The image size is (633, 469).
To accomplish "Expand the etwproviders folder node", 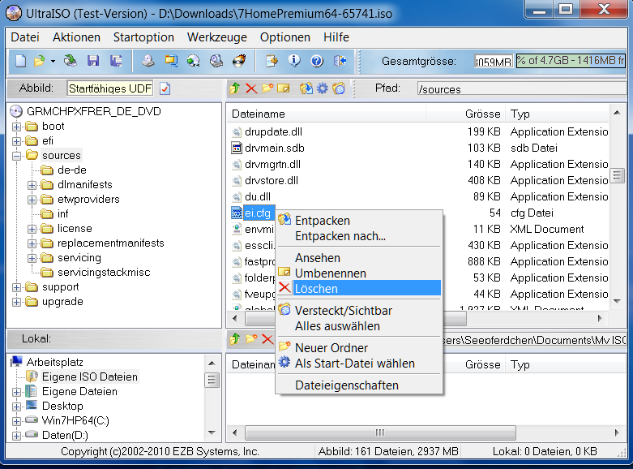I will pos(32,200).
